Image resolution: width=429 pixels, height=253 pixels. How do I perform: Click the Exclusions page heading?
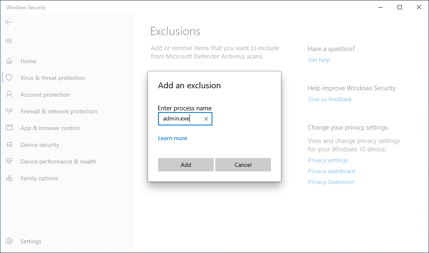point(175,31)
